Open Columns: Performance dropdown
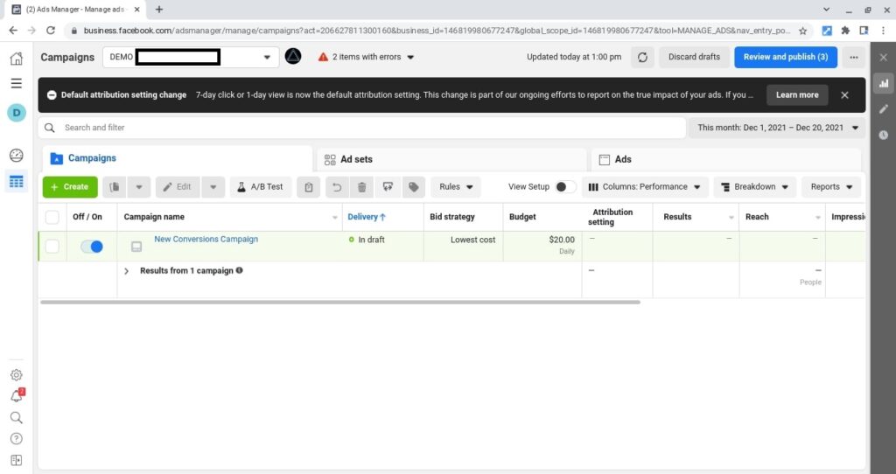896x474 pixels. 645,187
